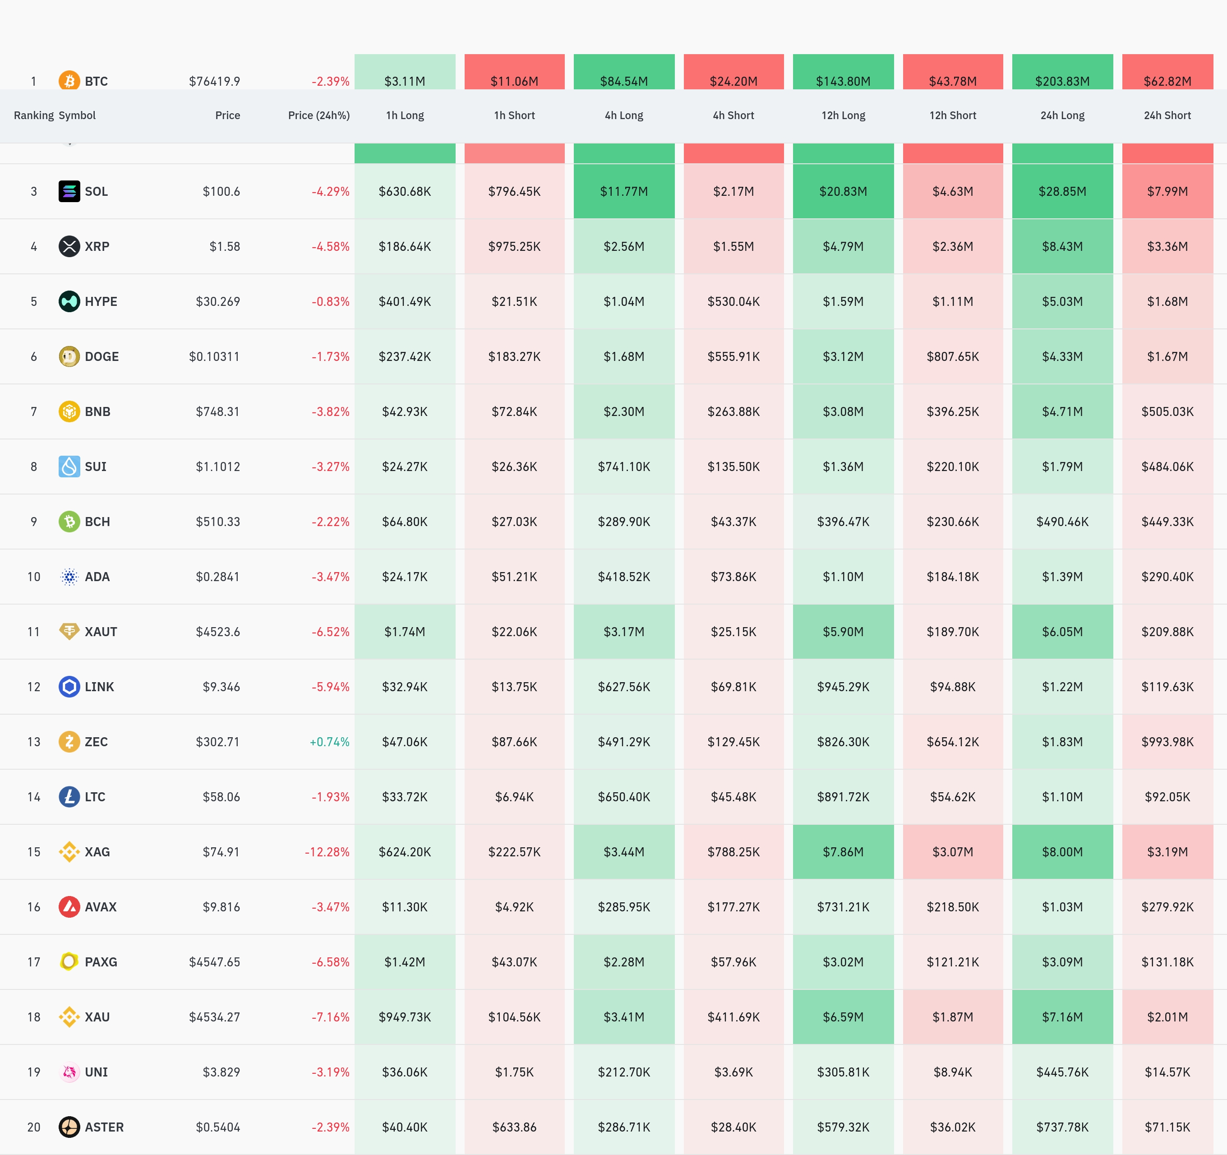Click SOL 4h Long $11.77M green cell
The width and height of the screenshot is (1227, 1155).
coord(623,191)
